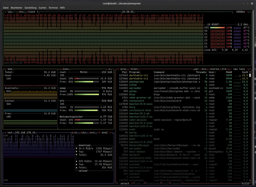Toggle reverse sorting of processes

click(214, 69)
